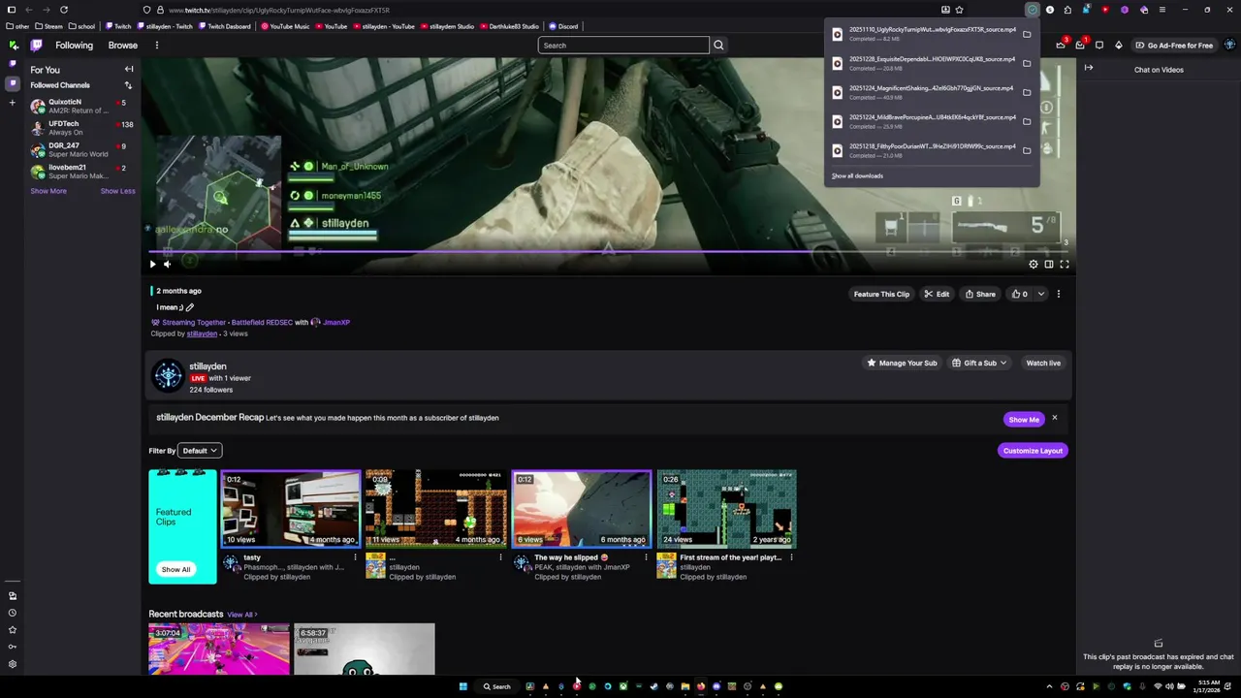
Task: Like the clip with thumbs up
Action: click(1019, 294)
